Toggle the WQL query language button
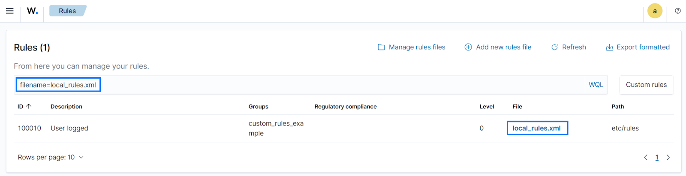Screen dimensions: 686x176 tap(596, 85)
